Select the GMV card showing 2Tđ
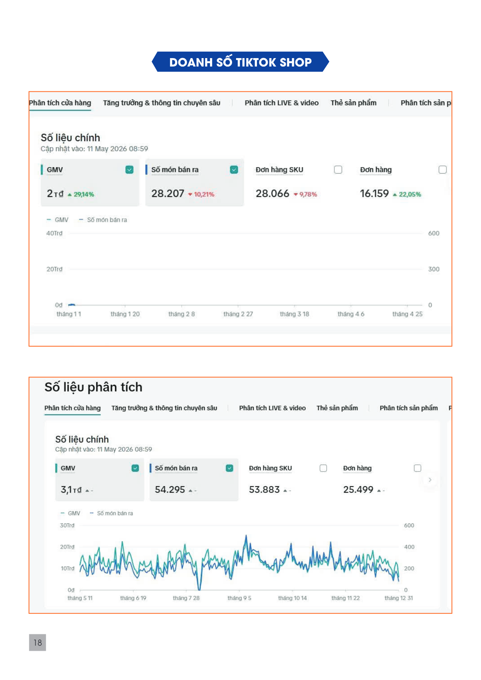 [90, 182]
